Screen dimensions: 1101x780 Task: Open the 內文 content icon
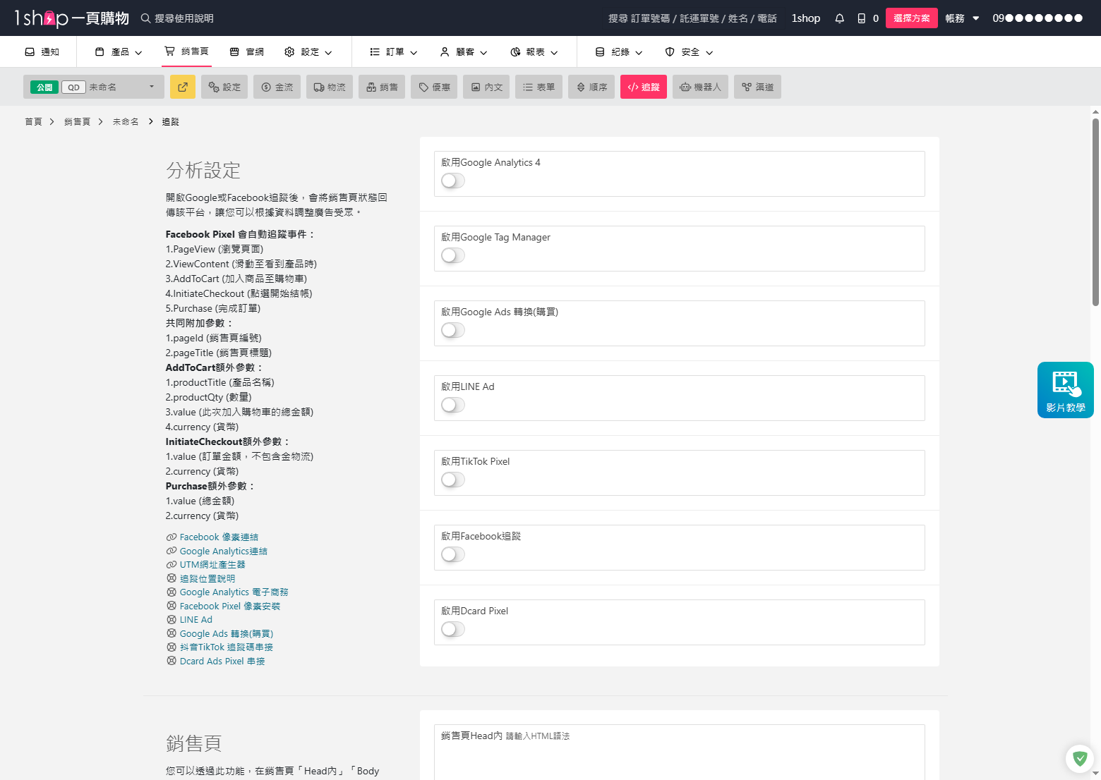(x=486, y=87)
